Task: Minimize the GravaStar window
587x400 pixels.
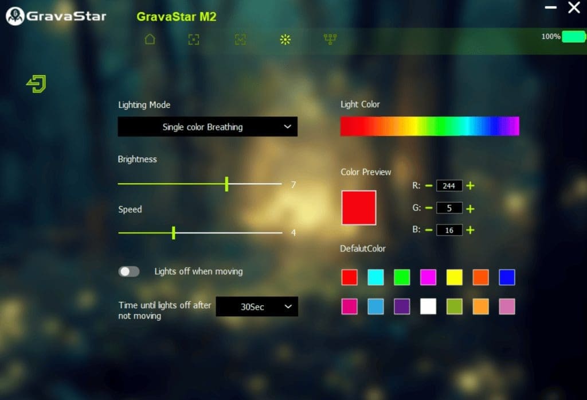Action: tap(551, 7)
